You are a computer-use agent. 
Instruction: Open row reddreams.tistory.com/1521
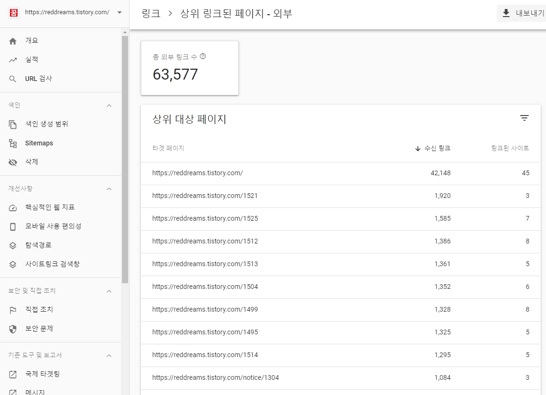click(x=341, y=196)
